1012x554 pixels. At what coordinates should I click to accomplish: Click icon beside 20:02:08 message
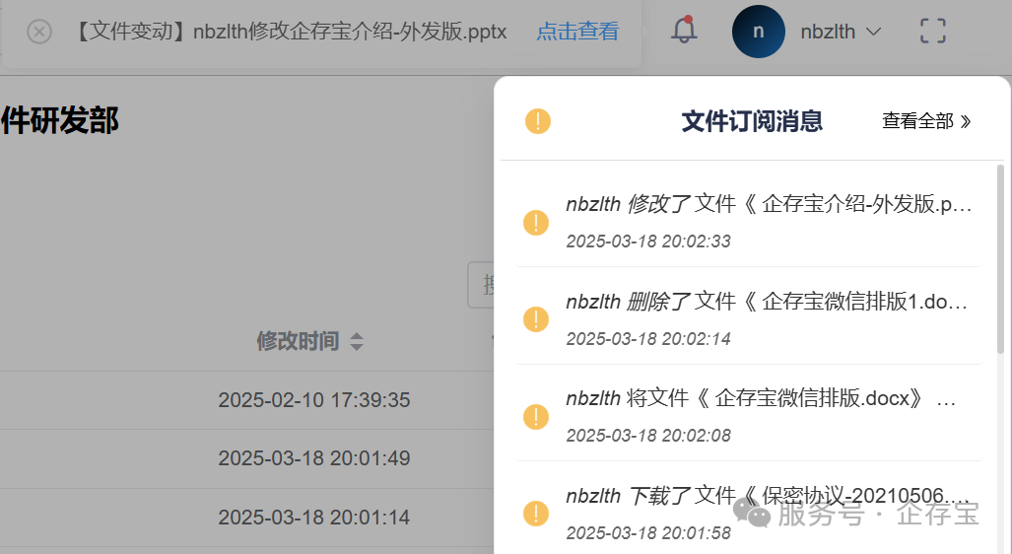coord(536,416)
